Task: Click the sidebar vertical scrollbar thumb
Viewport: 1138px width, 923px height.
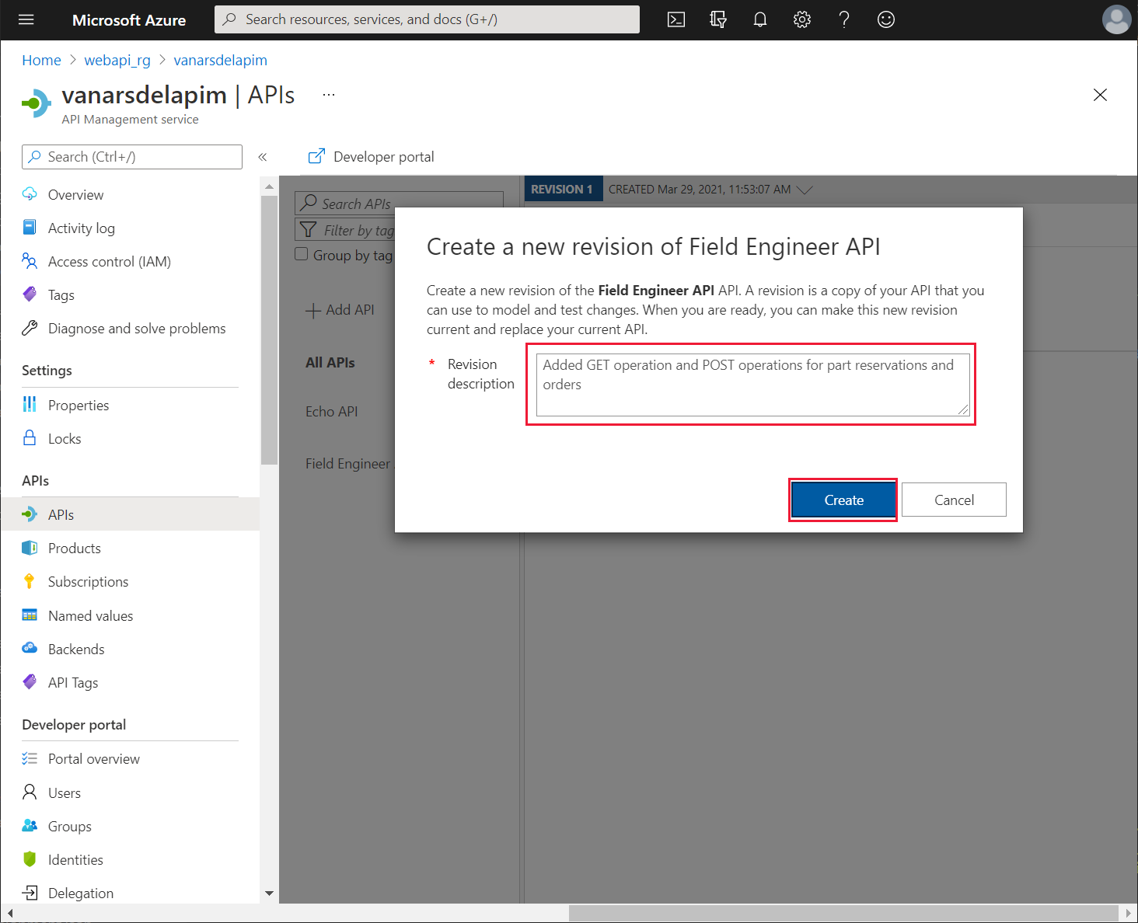Action: (x=269, y=329)
